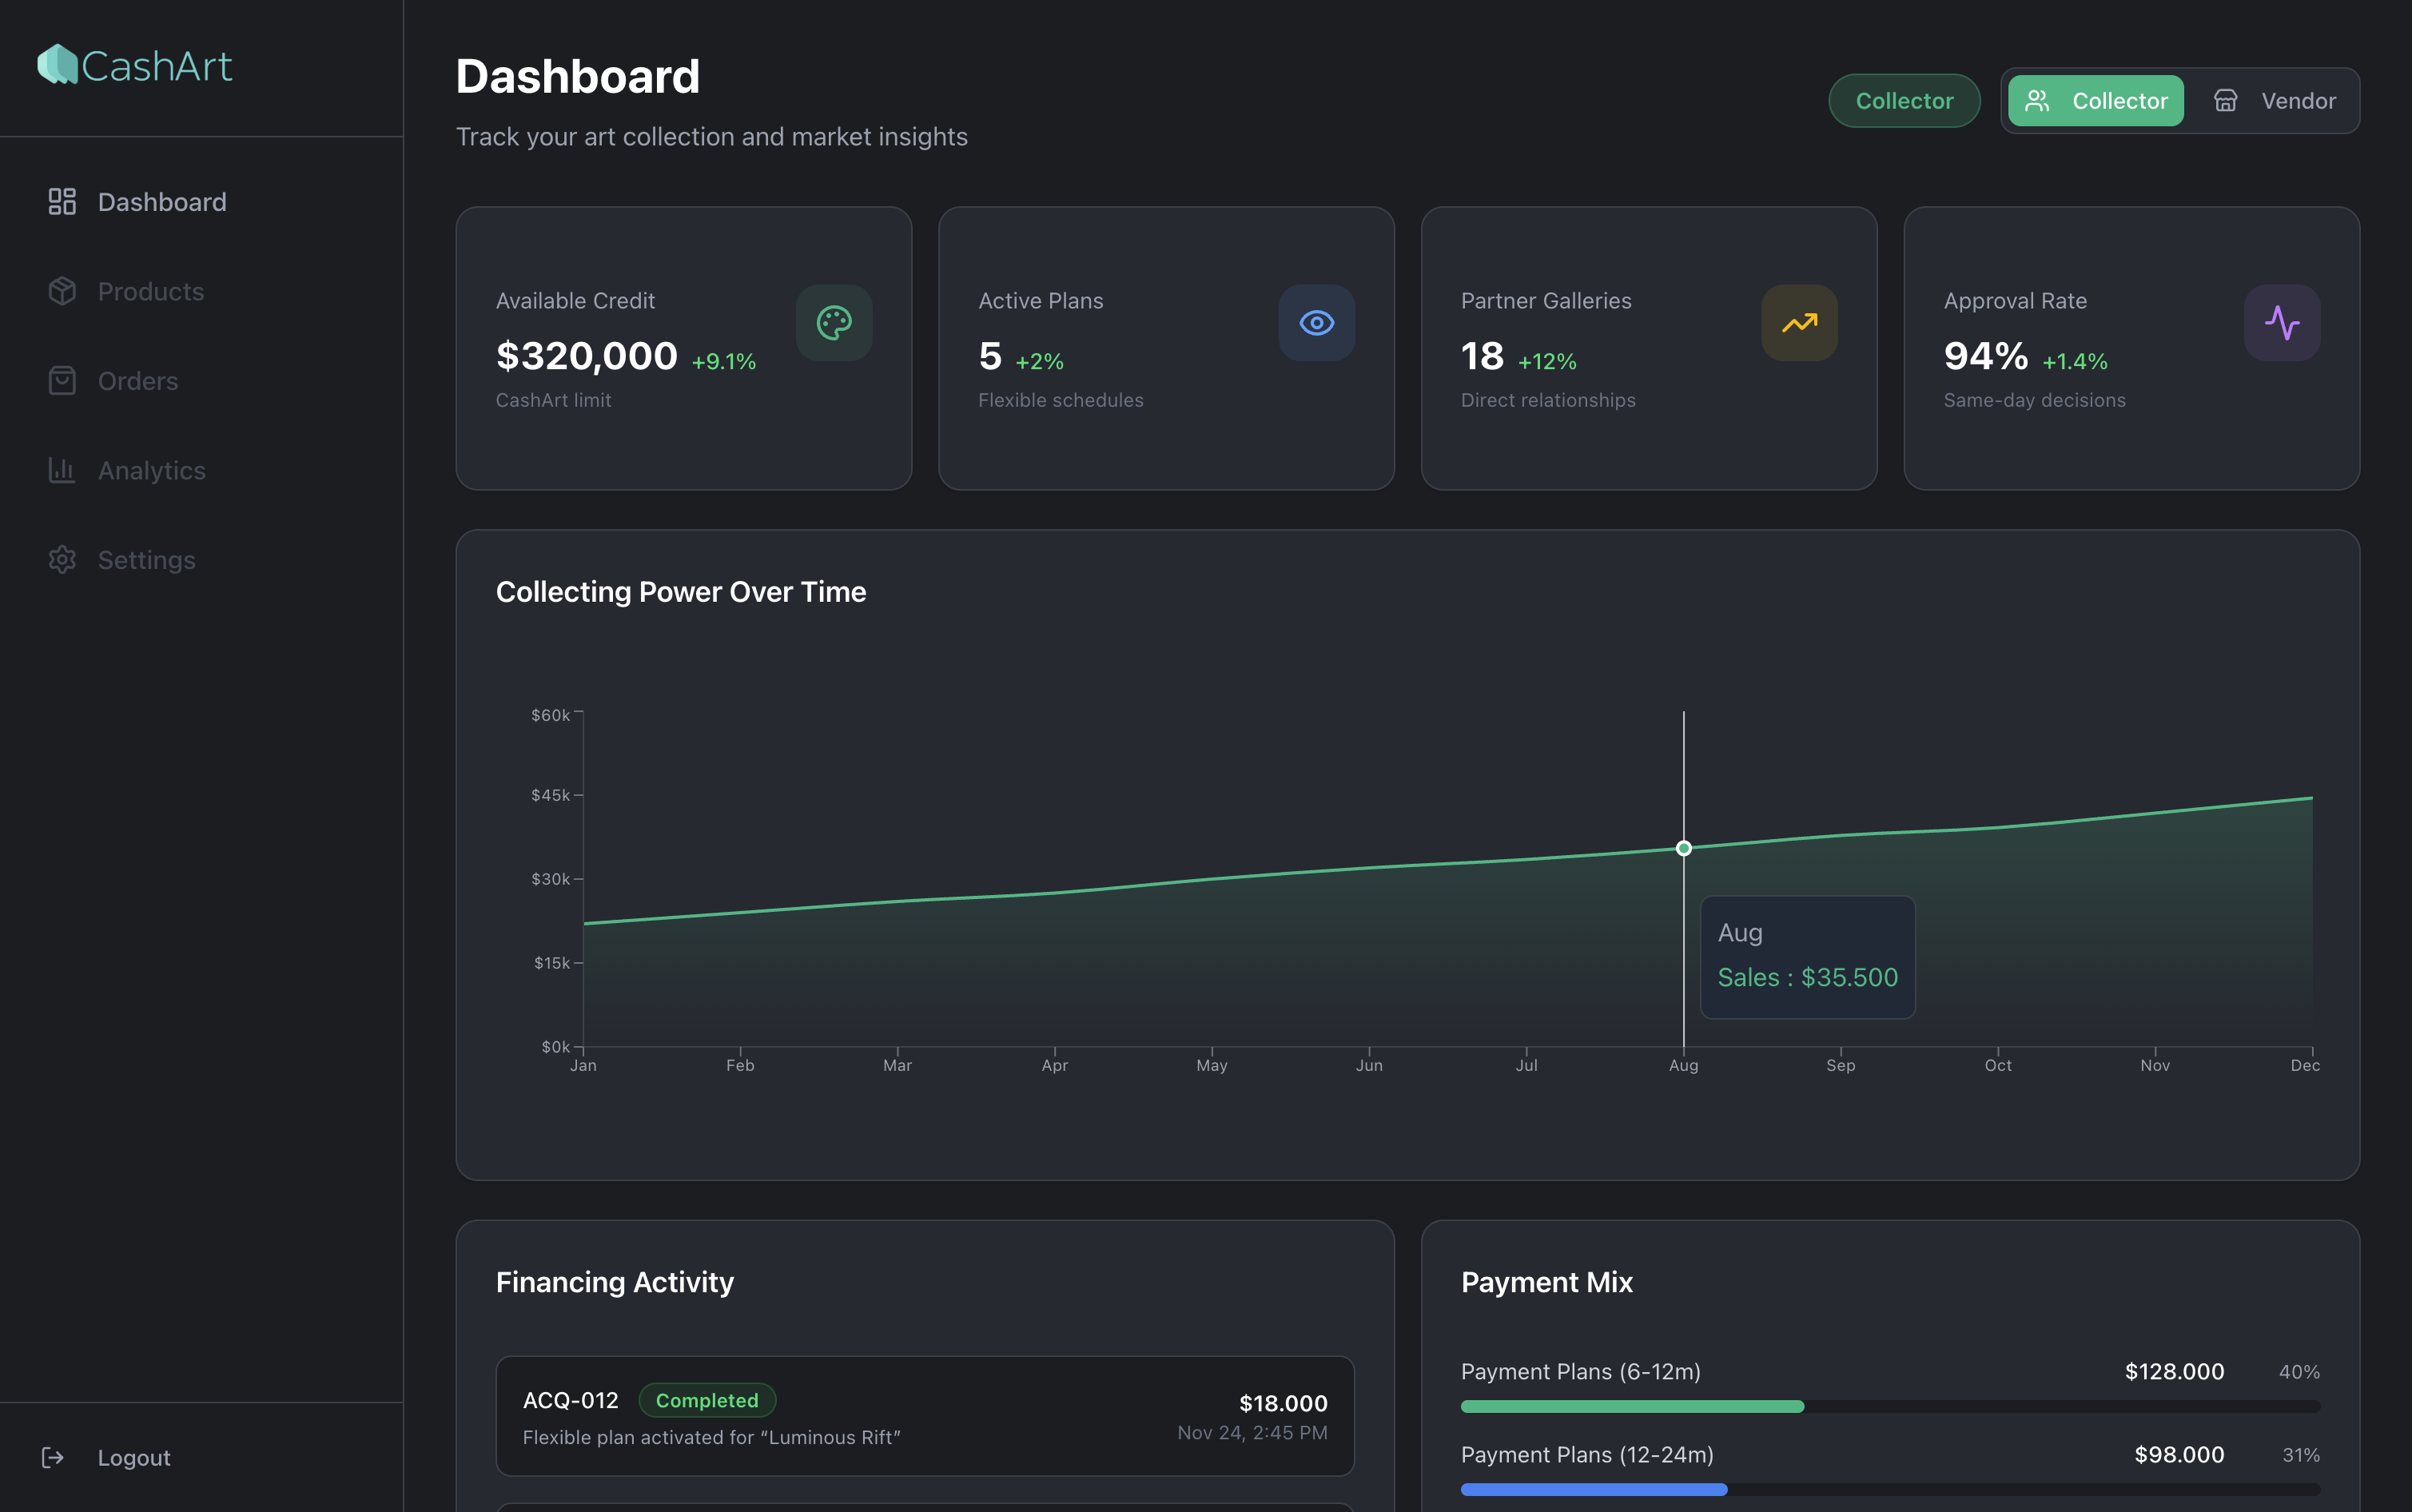Select the Dashboard grid icon in the sidebar
This screenshot has height=1512, width=2412.
coord(62,201)
